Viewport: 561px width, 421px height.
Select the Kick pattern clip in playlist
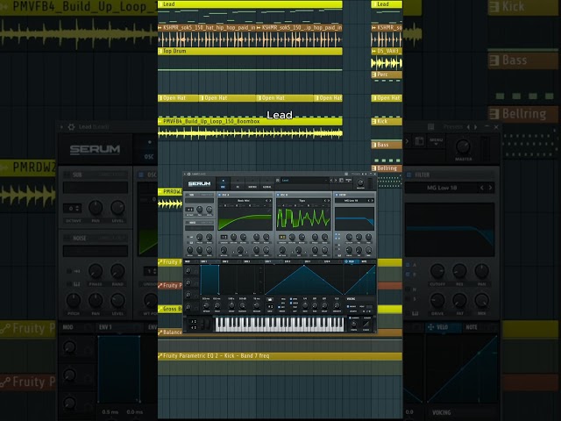pos(387,121)
